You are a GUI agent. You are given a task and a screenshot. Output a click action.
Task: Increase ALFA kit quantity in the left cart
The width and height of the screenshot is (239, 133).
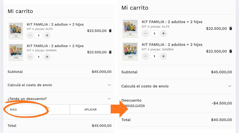point(47,35)
